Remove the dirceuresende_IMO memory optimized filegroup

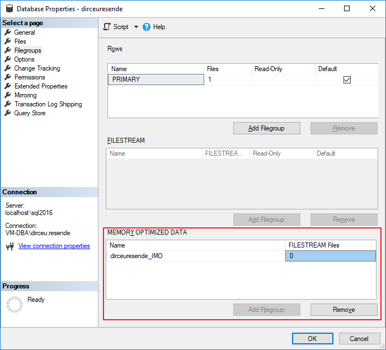point(343,310)
